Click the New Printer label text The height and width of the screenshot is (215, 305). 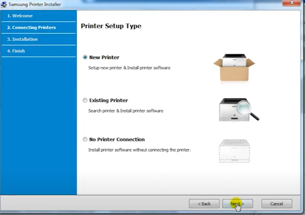pyautogui.click(x=104, y=58)
